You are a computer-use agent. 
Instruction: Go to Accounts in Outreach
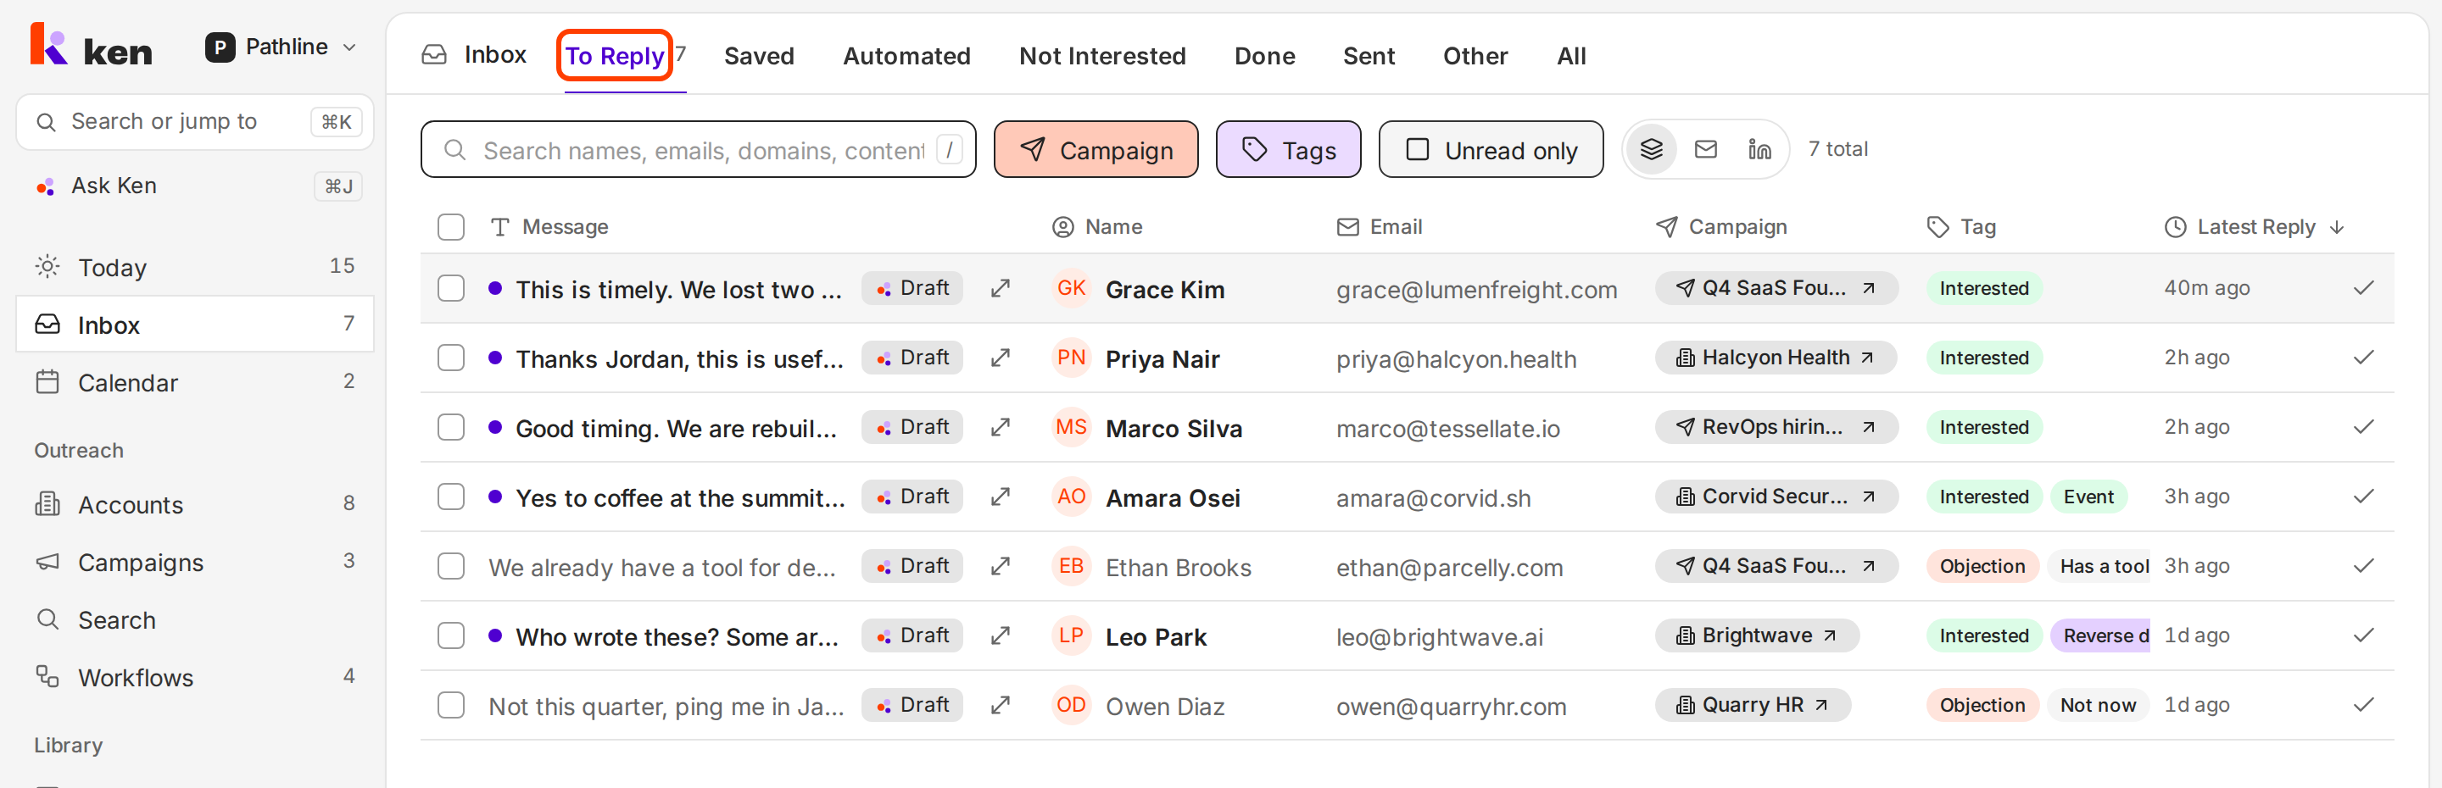pyautogui.click(x=195, y=505)
